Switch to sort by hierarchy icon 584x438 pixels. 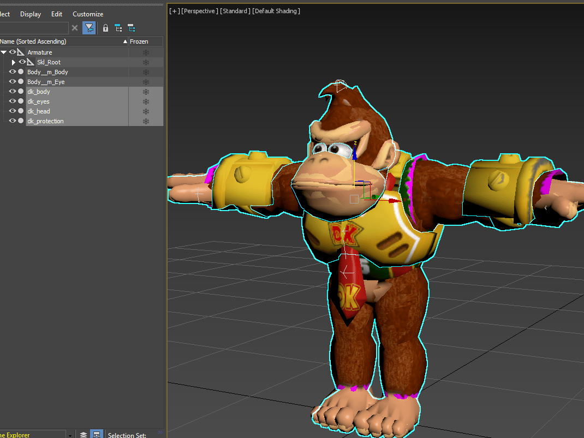pyautogui.click(x=96, y=434)
